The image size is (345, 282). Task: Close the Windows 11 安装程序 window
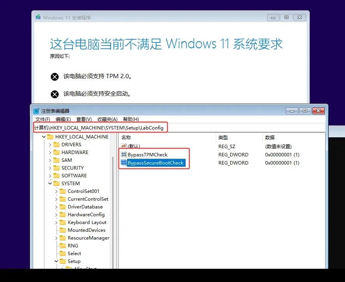[300, 18]
